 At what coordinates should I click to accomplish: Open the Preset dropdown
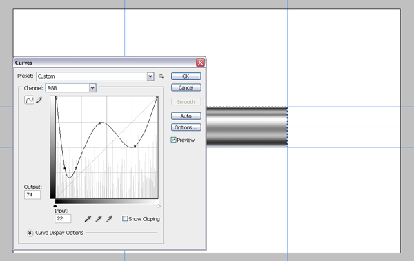click(x=95, y=76)
